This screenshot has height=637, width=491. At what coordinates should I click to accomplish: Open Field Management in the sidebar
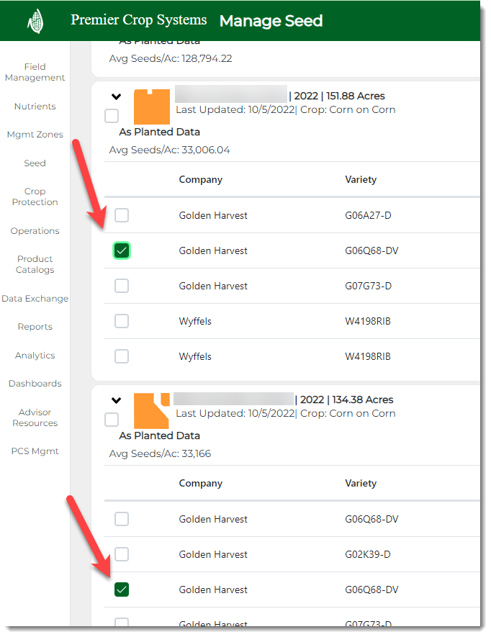(35, 72)
